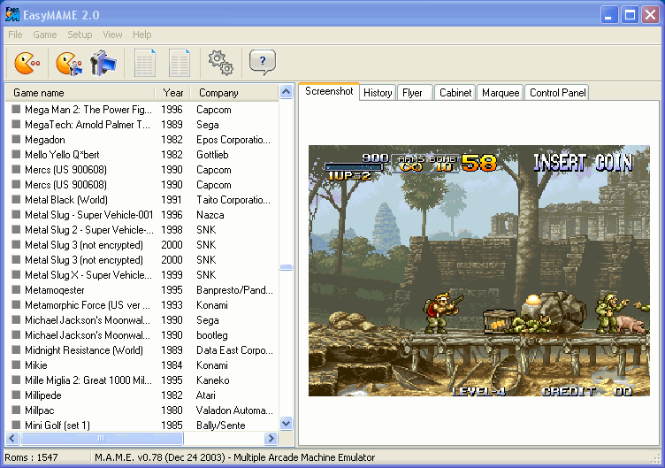Screen dimensions: 665x468
Task: Click the Kaneko company cell
Action: click(x=212, y=380)
